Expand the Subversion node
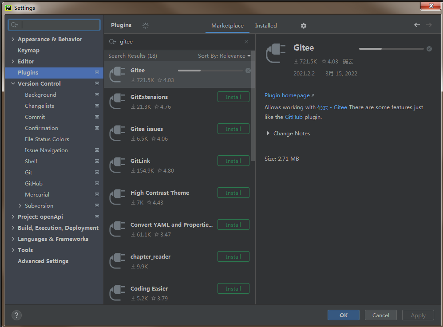Screen dimensions: 443x327 coord(20,205)
